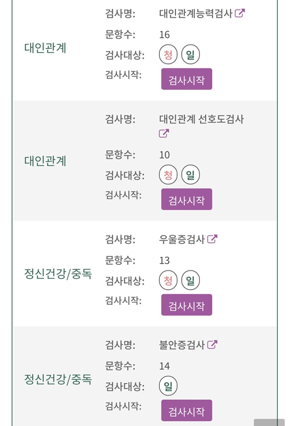
Task: Click 청 badge in 대인관계 선호도검사 row
Action: (x=168, y=175)
